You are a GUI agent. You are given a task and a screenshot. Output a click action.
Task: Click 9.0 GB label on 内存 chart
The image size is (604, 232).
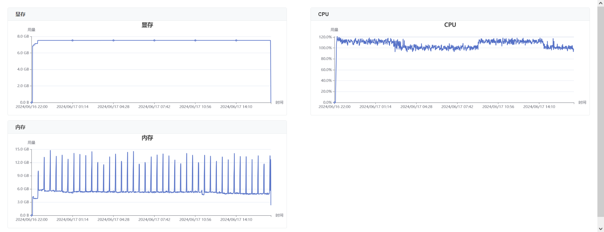point(23,176)
